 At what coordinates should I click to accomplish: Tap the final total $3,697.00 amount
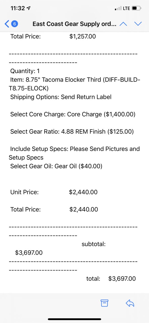[122, 279]
